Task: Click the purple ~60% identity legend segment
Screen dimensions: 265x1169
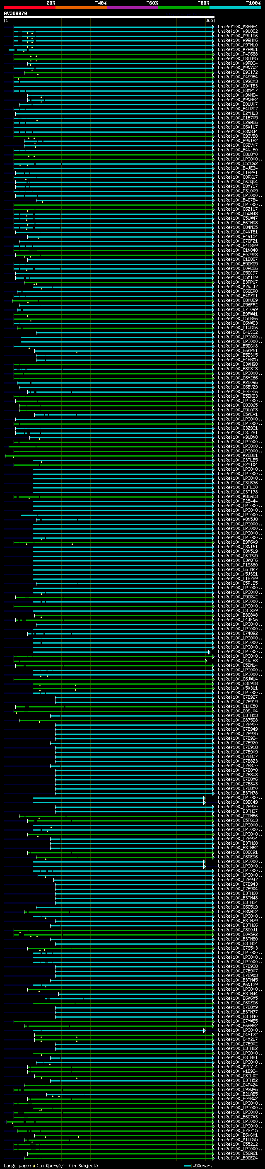Action: coord(132,7)
